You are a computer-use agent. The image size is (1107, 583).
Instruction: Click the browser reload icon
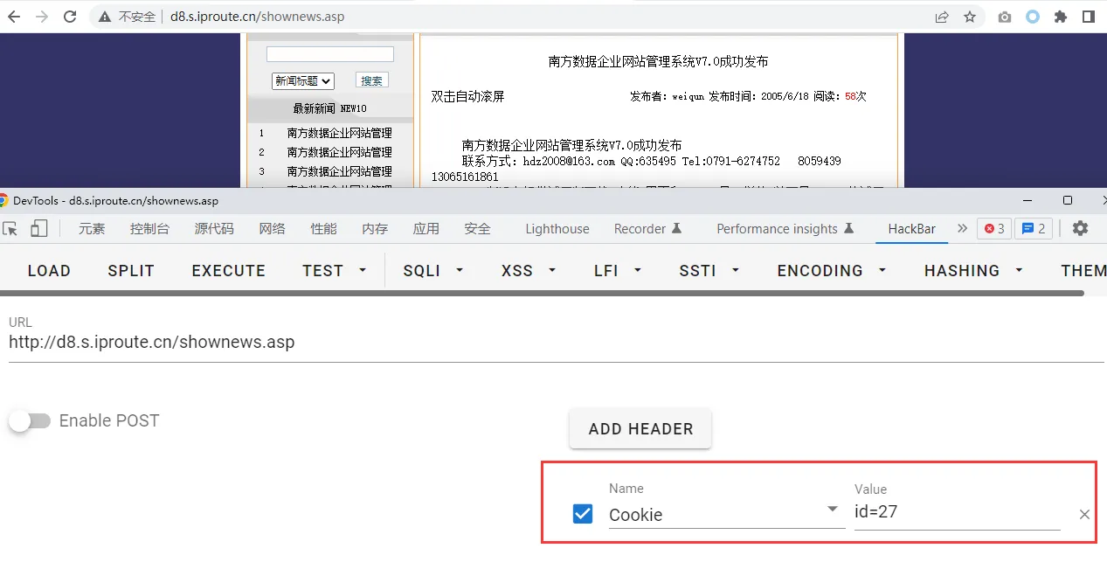70,17
